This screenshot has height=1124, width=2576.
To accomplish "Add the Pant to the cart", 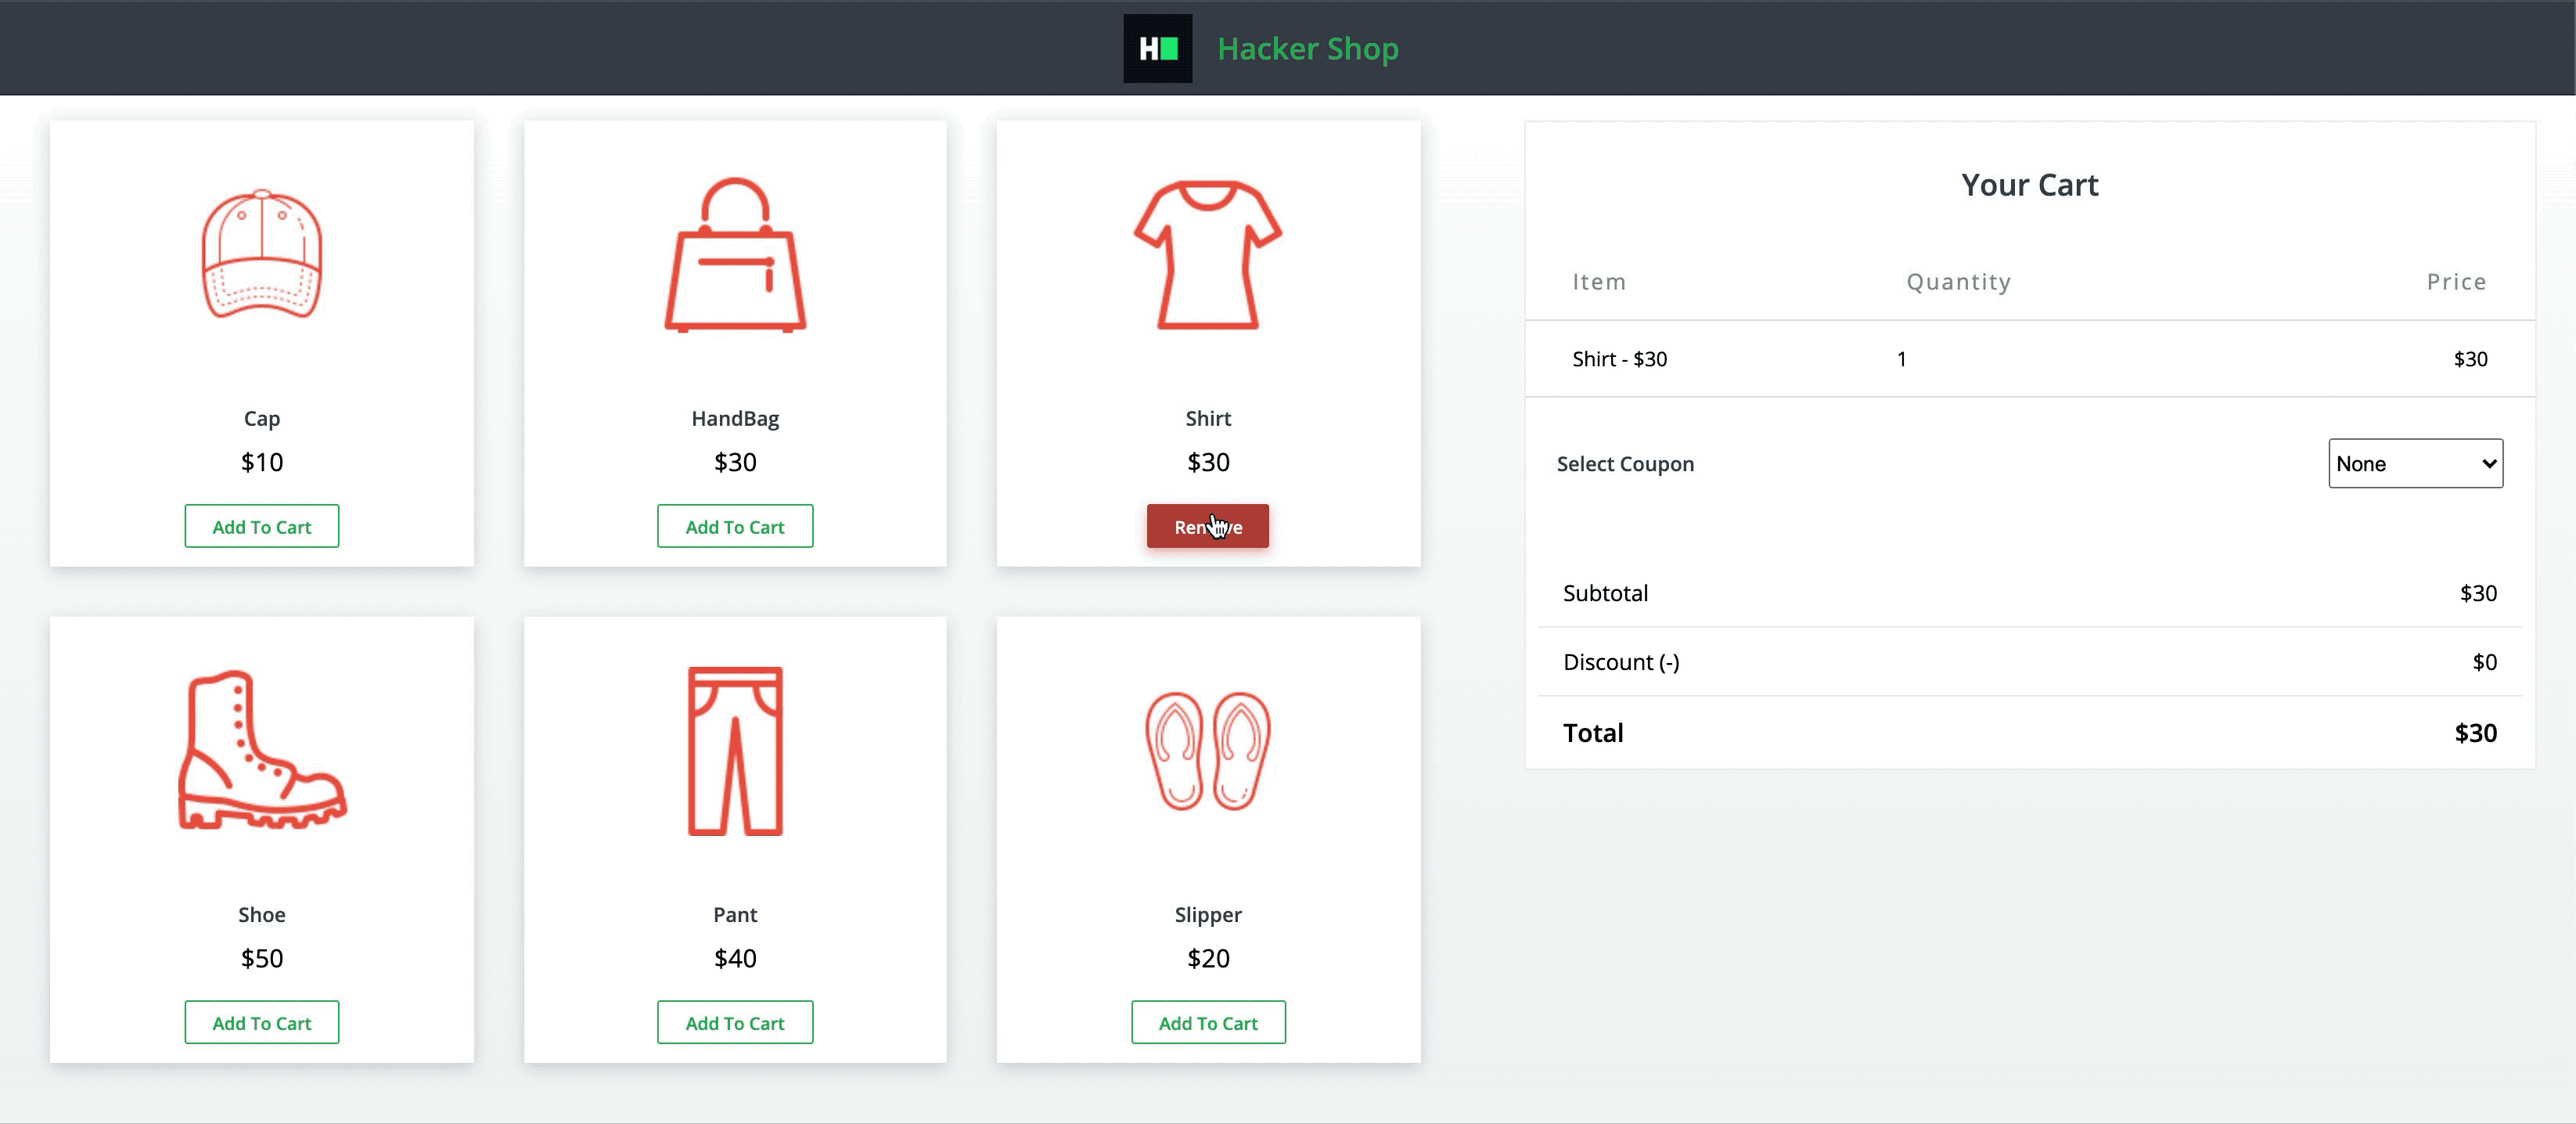I will pos(735,1022).
